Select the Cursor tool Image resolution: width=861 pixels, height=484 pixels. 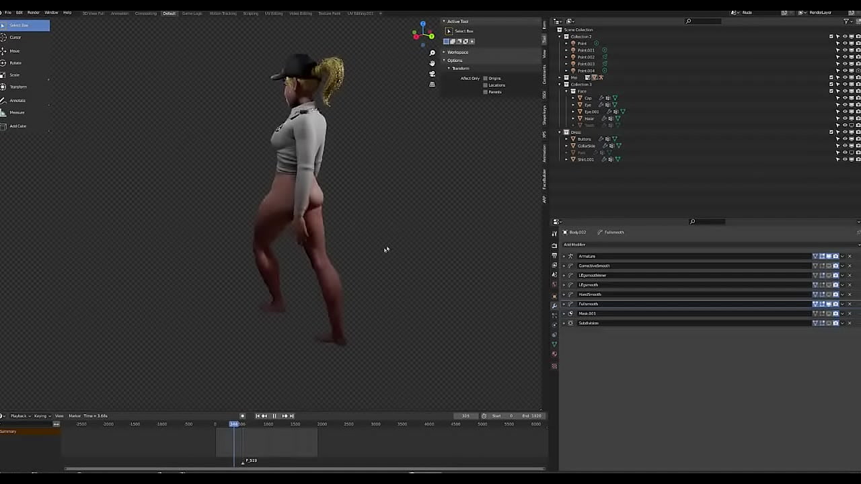click(15, 37)
